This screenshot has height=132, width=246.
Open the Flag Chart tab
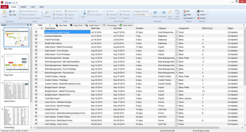[x=76, y=25]
